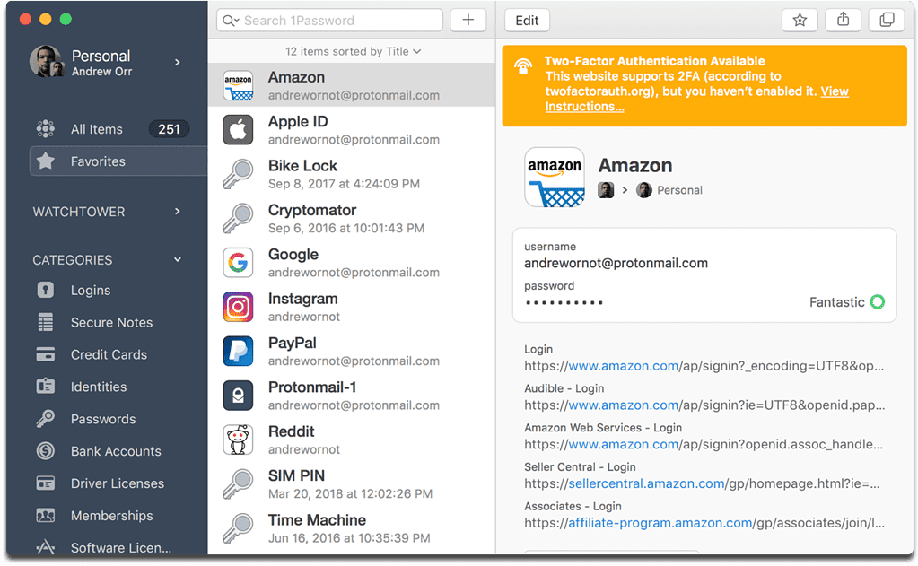Favorite Amazon using the star icon
Screen dimensions: 918x566
click(799, 20)
